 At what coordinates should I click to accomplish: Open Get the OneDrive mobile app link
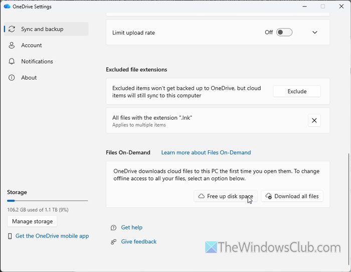pyautogui.click(x=52, y=236)
